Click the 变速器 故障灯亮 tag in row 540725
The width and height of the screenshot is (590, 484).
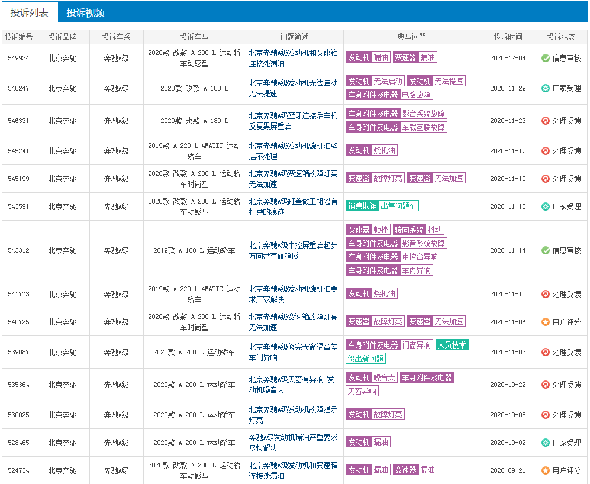pyautogui.click(x=375, y=321)
